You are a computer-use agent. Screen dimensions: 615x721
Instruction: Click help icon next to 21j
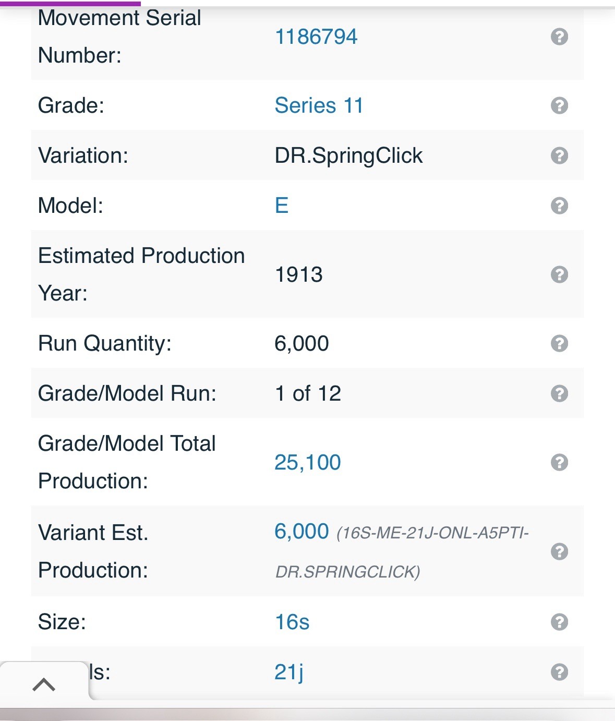[559, 672]
